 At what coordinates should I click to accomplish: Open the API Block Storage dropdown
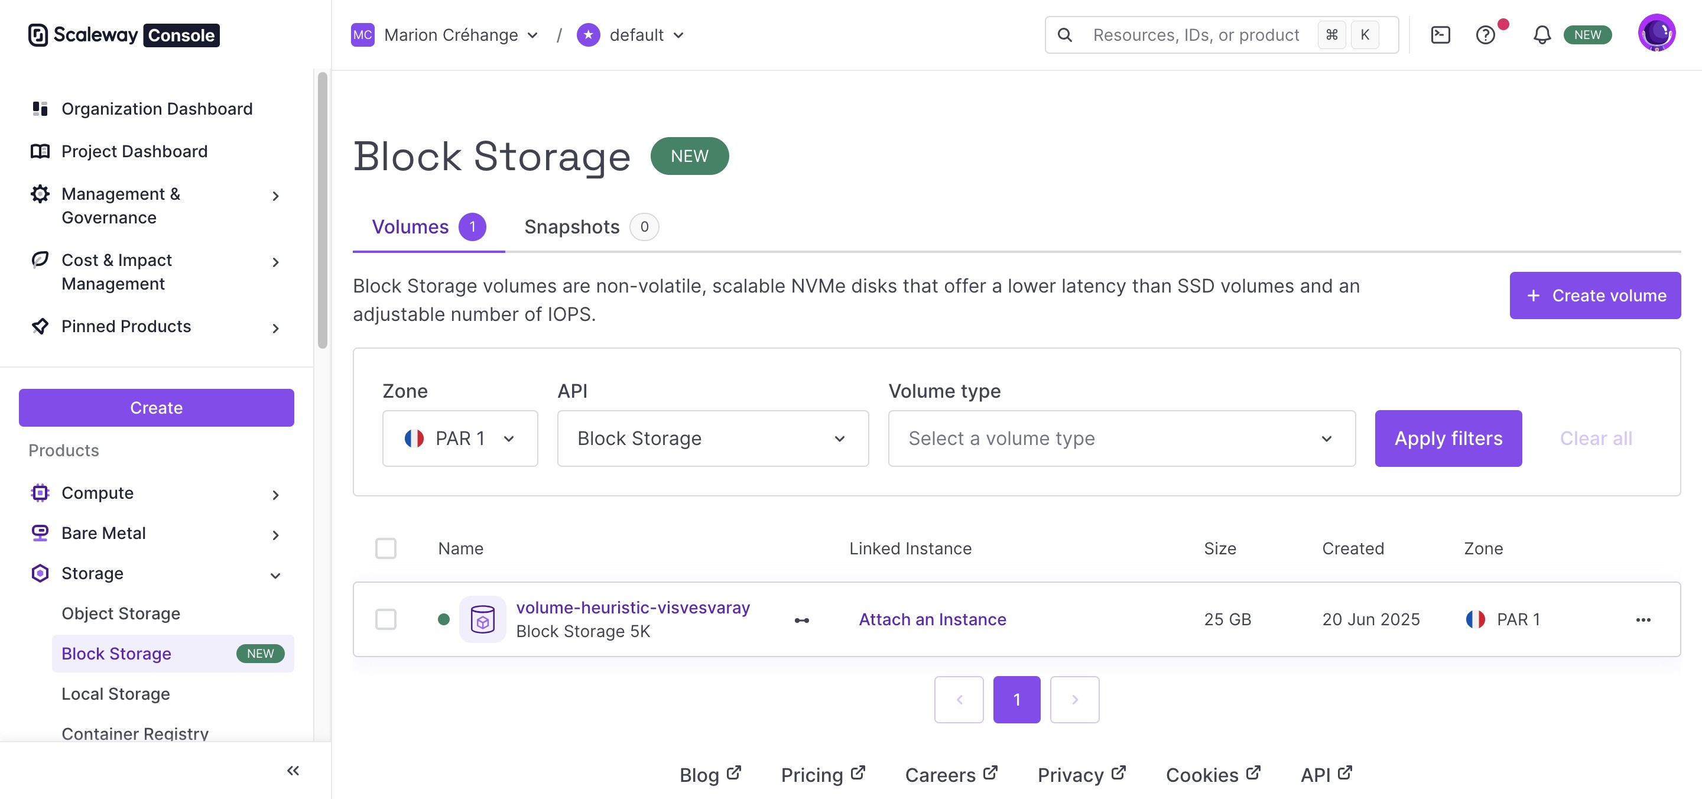click(713, 438)
